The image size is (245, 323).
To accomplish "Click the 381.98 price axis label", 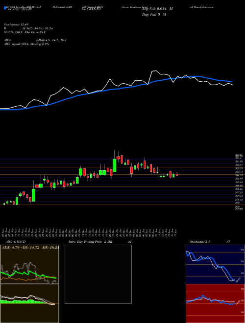I will (x=239, y=161).
